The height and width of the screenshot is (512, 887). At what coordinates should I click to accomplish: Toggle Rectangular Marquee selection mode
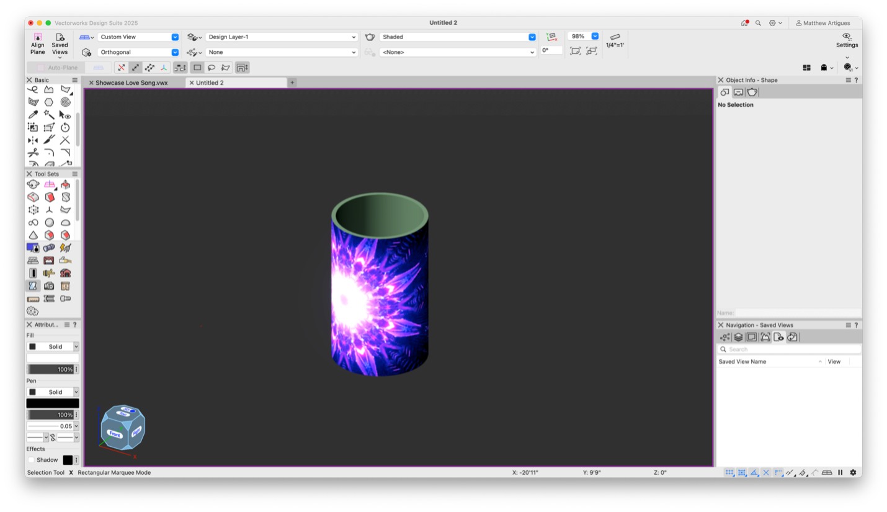click(x=197, y=68)
